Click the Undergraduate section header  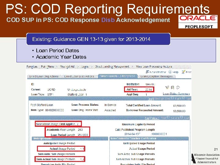(x=70, y=138)
